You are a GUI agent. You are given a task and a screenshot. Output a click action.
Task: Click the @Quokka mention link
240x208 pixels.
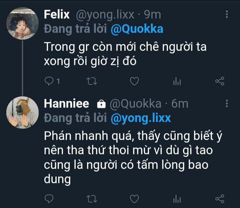tap(137, 29)
